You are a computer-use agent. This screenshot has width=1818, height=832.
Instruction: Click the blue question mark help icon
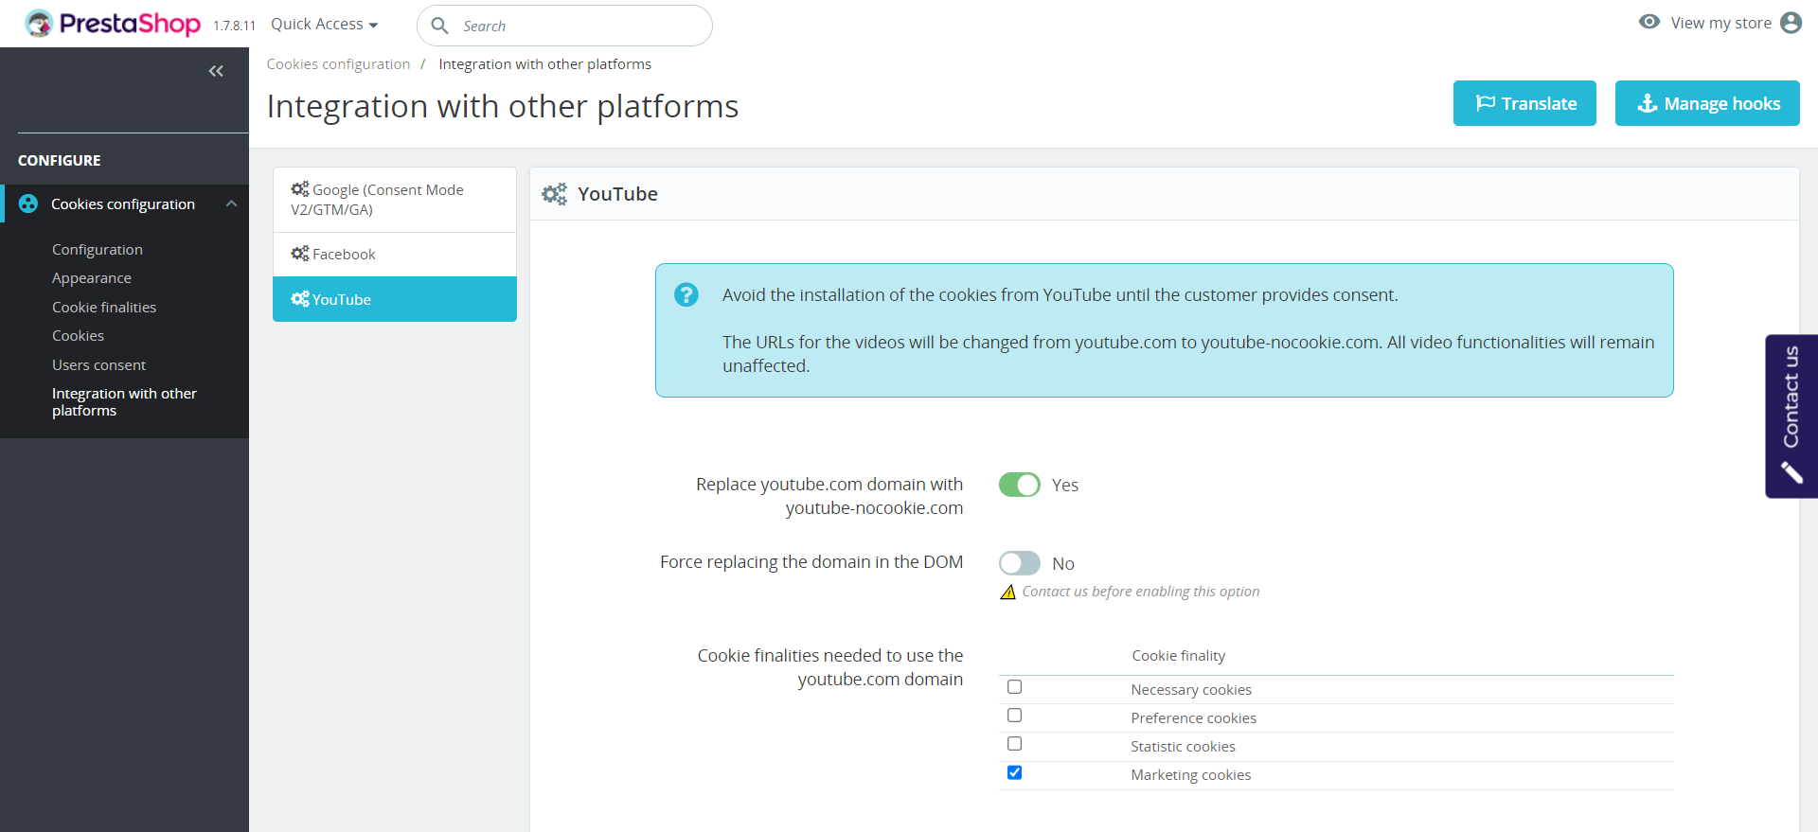(x=686, y=295)
